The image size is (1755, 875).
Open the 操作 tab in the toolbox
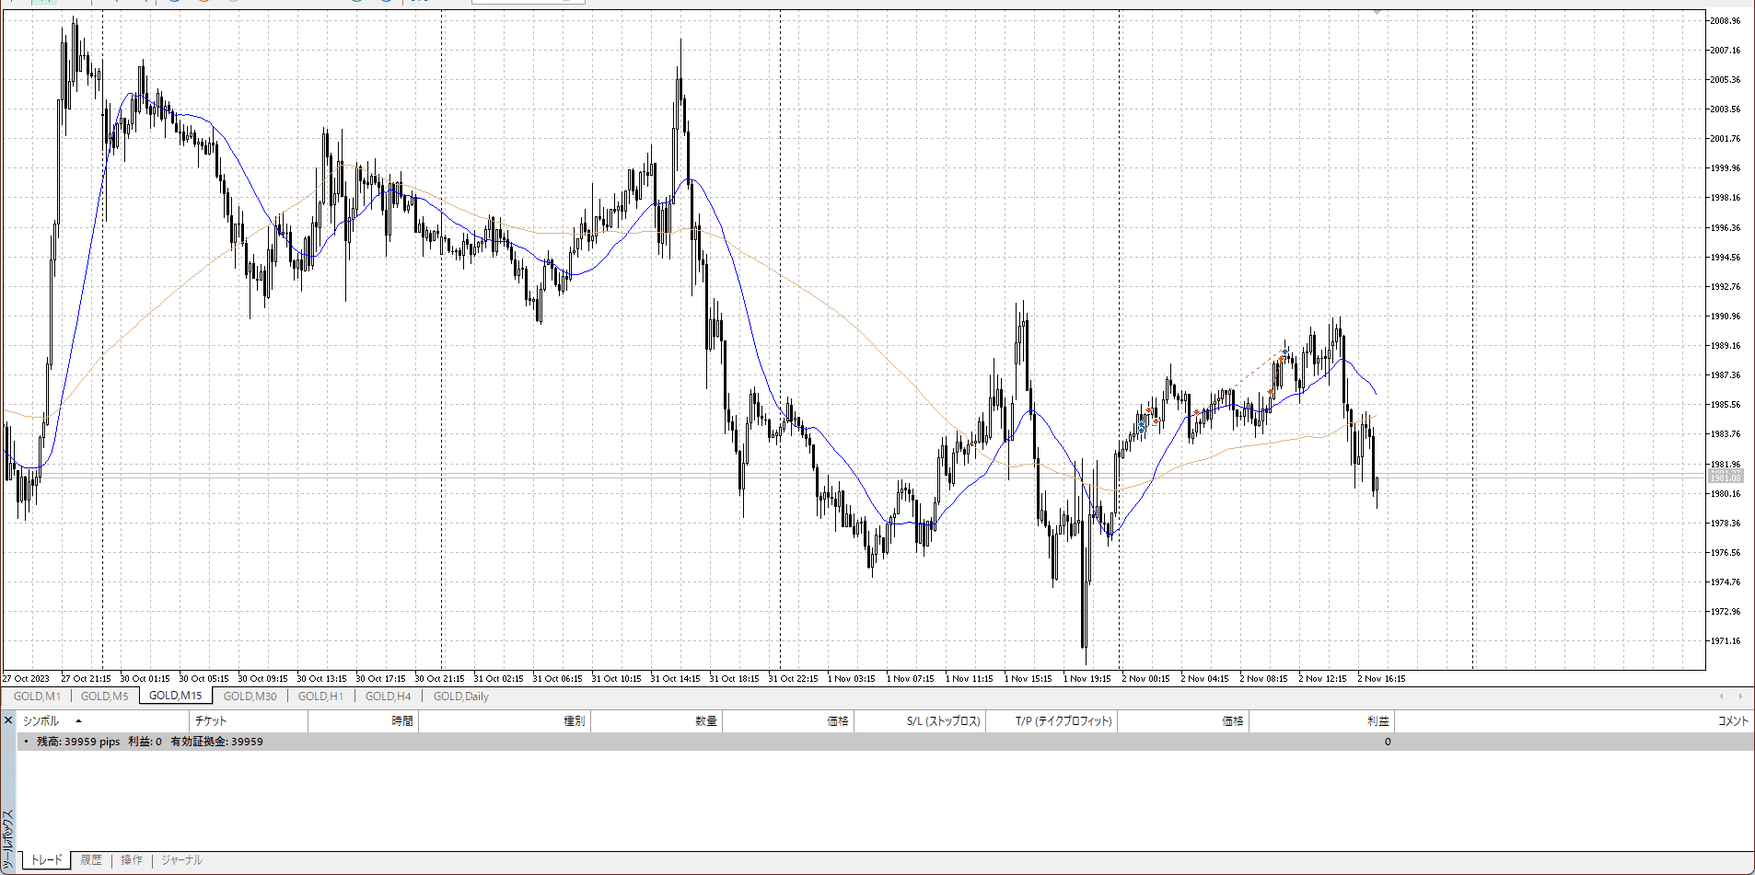[x=132, y=860]
